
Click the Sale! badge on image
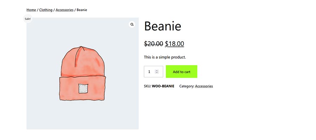click(28, 19)
